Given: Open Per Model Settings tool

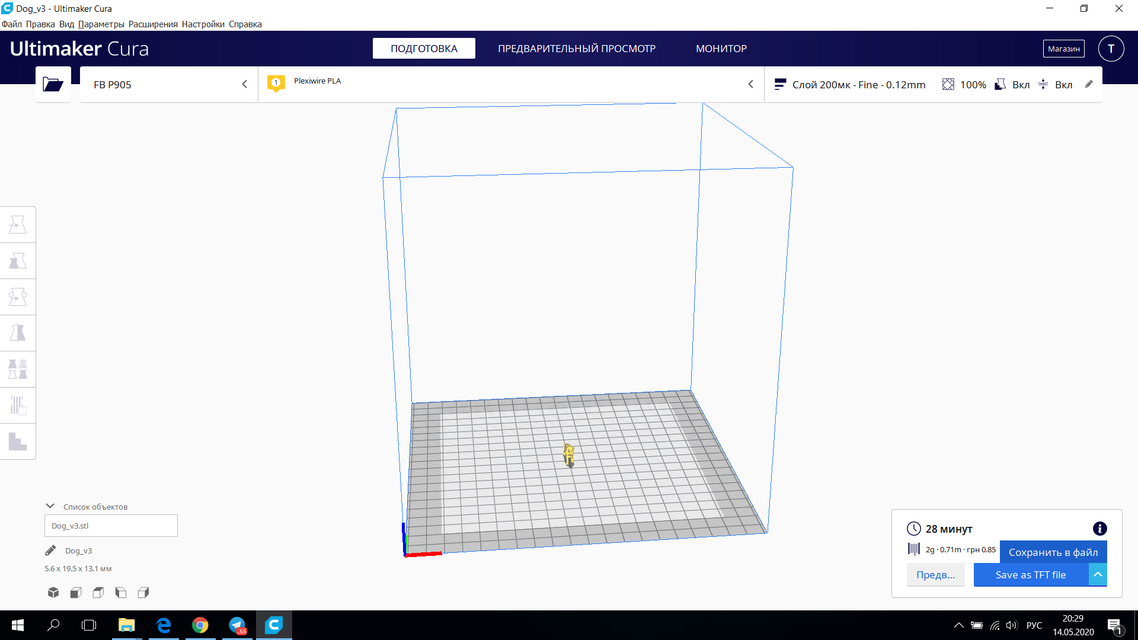Looking at the screenshot, I should (x=18, y=369).
